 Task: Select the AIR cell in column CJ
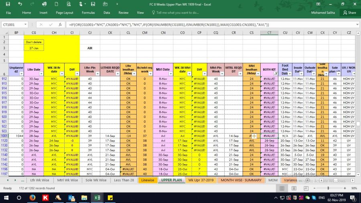click(90, 48)
